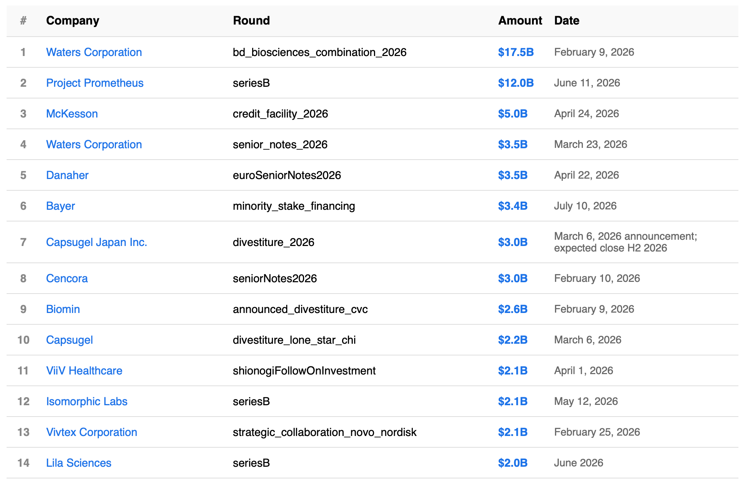The width and height of the screenshot is (745, 481).
Task: Select the April 24, 2026 date
Action: (x=587, y=114)
